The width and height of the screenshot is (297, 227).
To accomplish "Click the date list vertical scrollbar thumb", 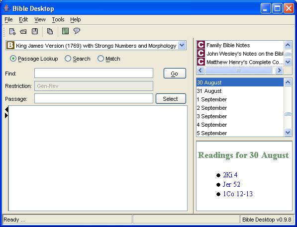I will tap(288, 113).
